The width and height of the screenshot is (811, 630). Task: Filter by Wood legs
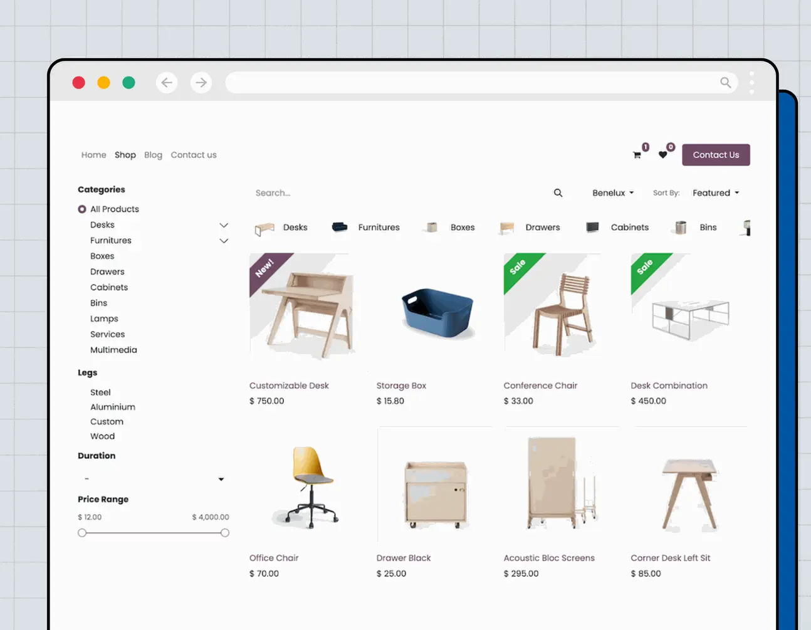(102, 436)
